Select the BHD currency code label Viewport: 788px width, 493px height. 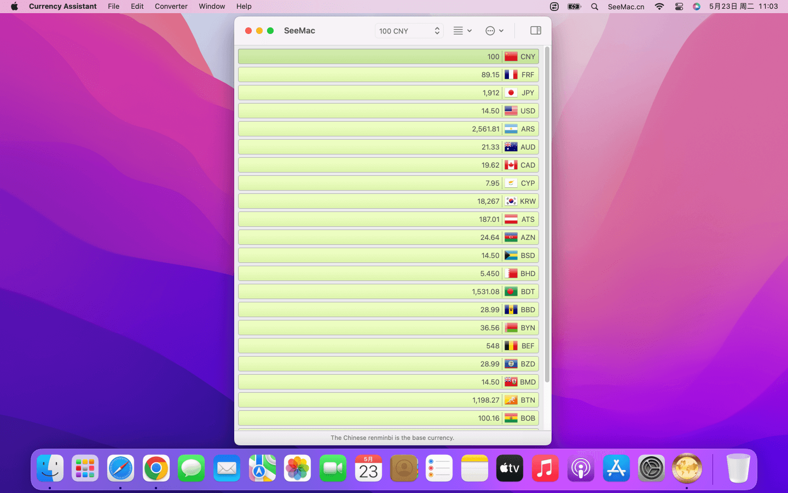pos(528,273)
